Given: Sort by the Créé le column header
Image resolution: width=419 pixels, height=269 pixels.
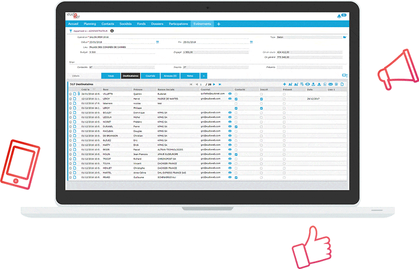Looking at the screenshot, I should tap(85, 89).
